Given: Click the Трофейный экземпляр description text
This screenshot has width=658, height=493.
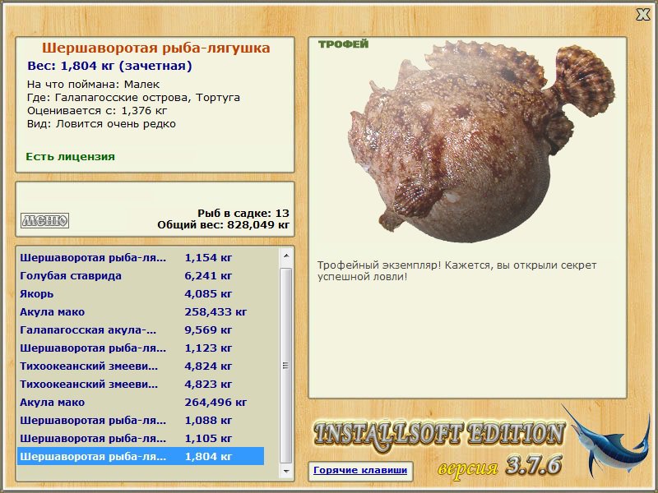Looking at the screenshot, I should [456, 271].
